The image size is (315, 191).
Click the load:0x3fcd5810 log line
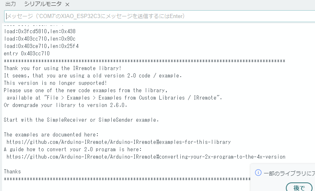point(40,31)
